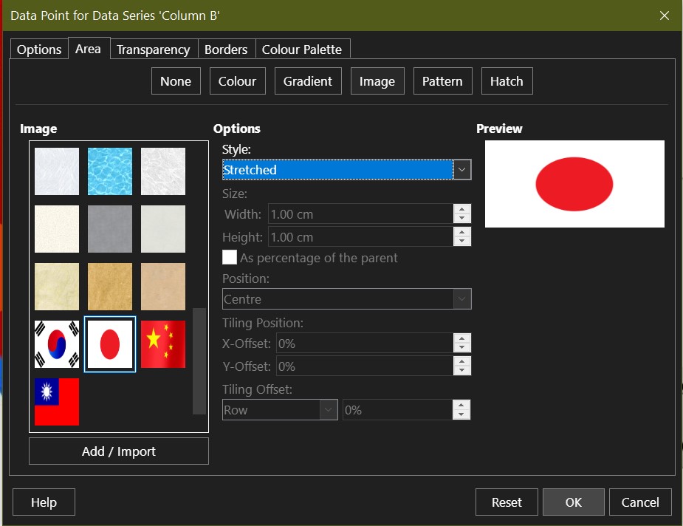This screenshot has height=526, width=683.
Task: Close the Data Point dialog window
Action: pos(665,16)
